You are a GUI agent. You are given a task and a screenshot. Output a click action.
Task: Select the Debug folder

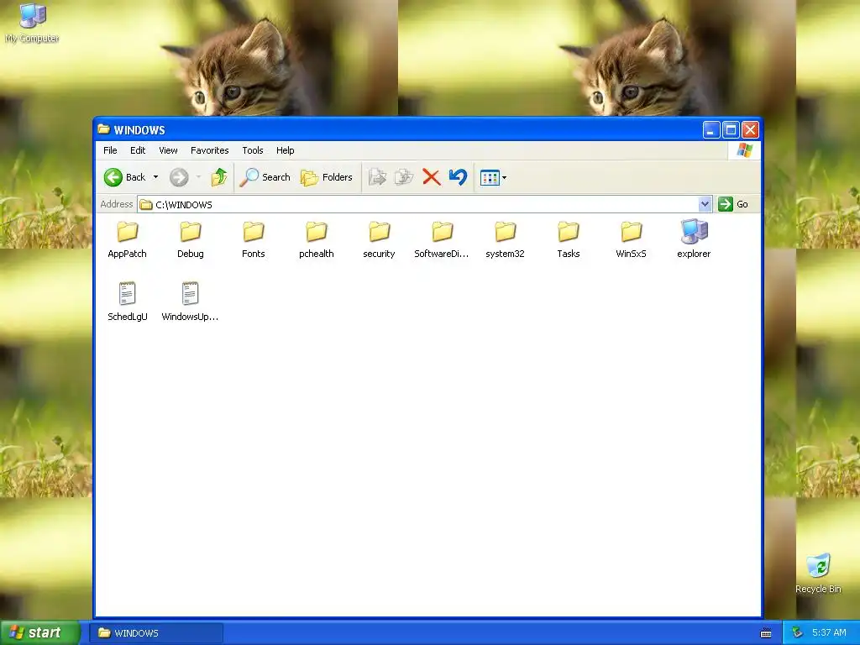click(191, 239)
